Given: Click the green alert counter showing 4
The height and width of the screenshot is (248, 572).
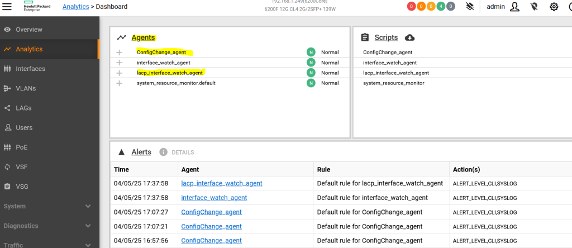Looking at the screenshot, I should point(441,7).
